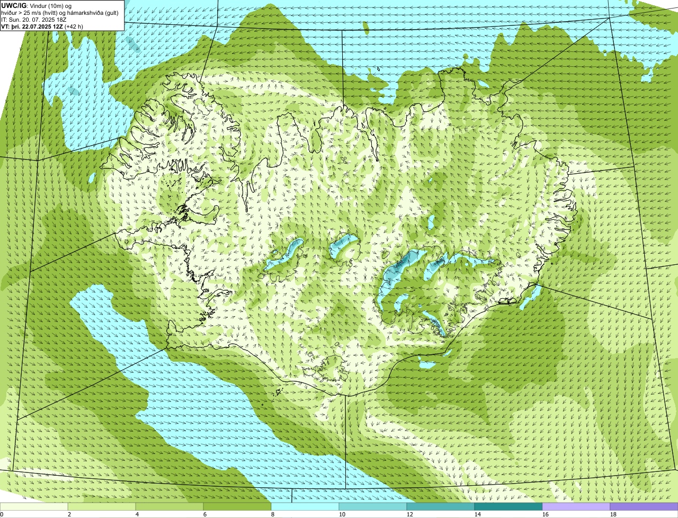
Task: Click the 6–8 m/s dark green legend swatch
Action: pos(237,506)
